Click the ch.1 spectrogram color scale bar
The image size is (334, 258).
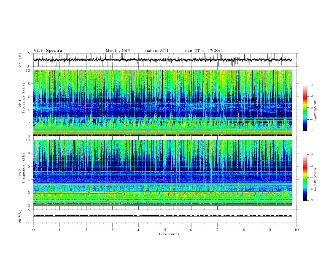point(305,108)
